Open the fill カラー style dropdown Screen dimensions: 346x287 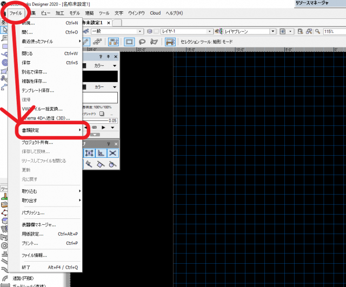pyautogui.click(x=104, y=64)
